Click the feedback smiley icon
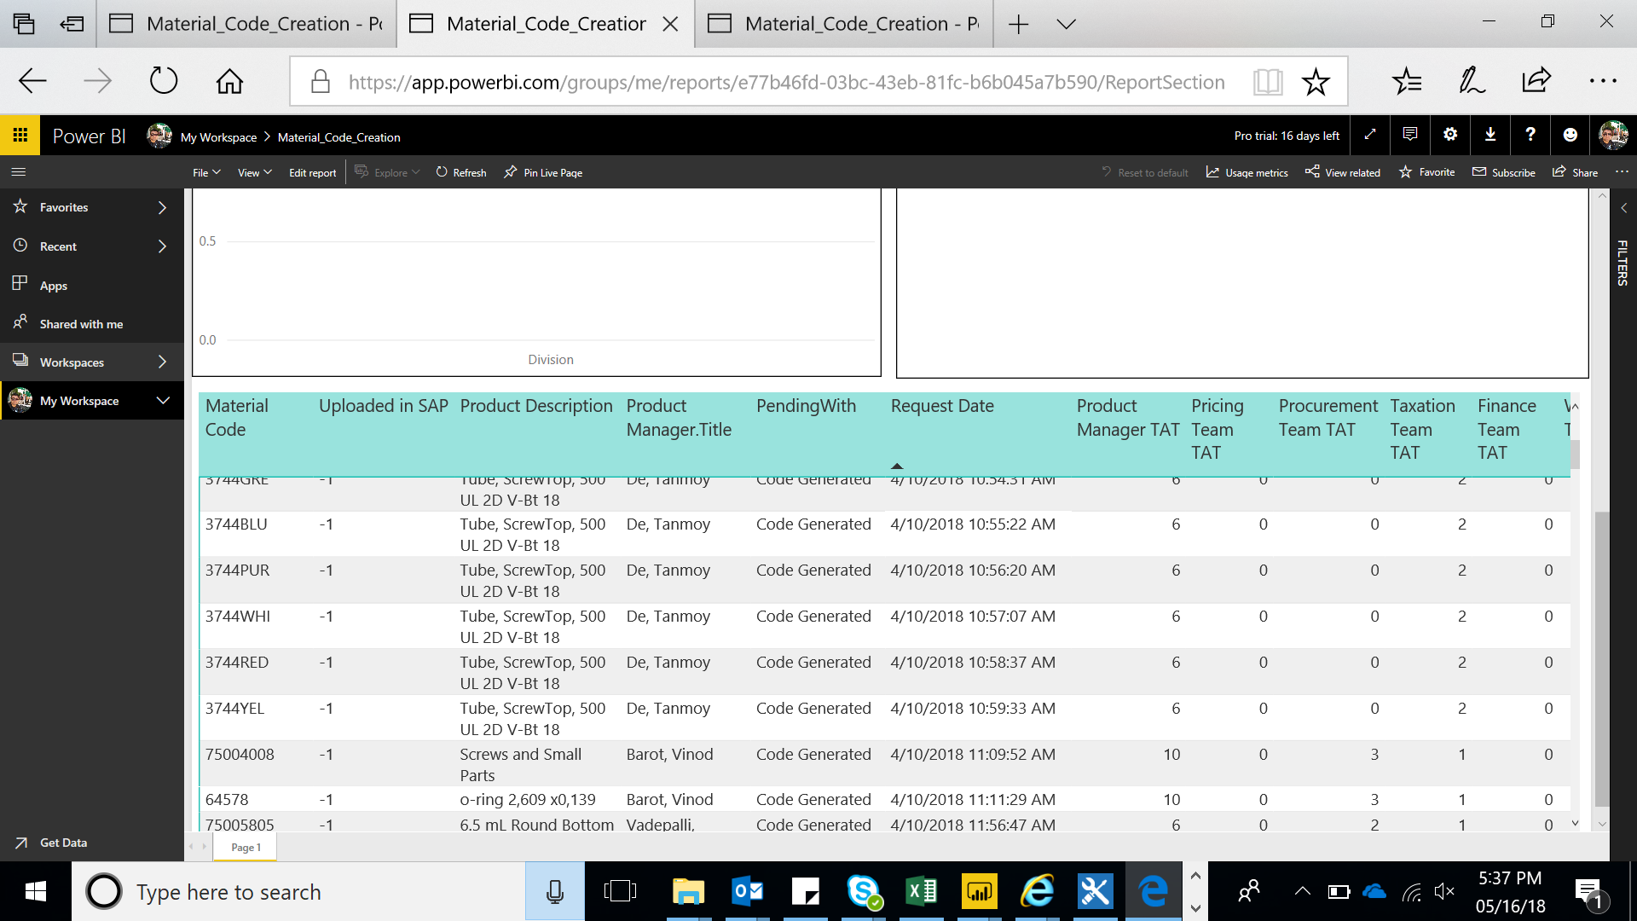The width and height of the screenshot is (1637, 921). point(1570,135)
